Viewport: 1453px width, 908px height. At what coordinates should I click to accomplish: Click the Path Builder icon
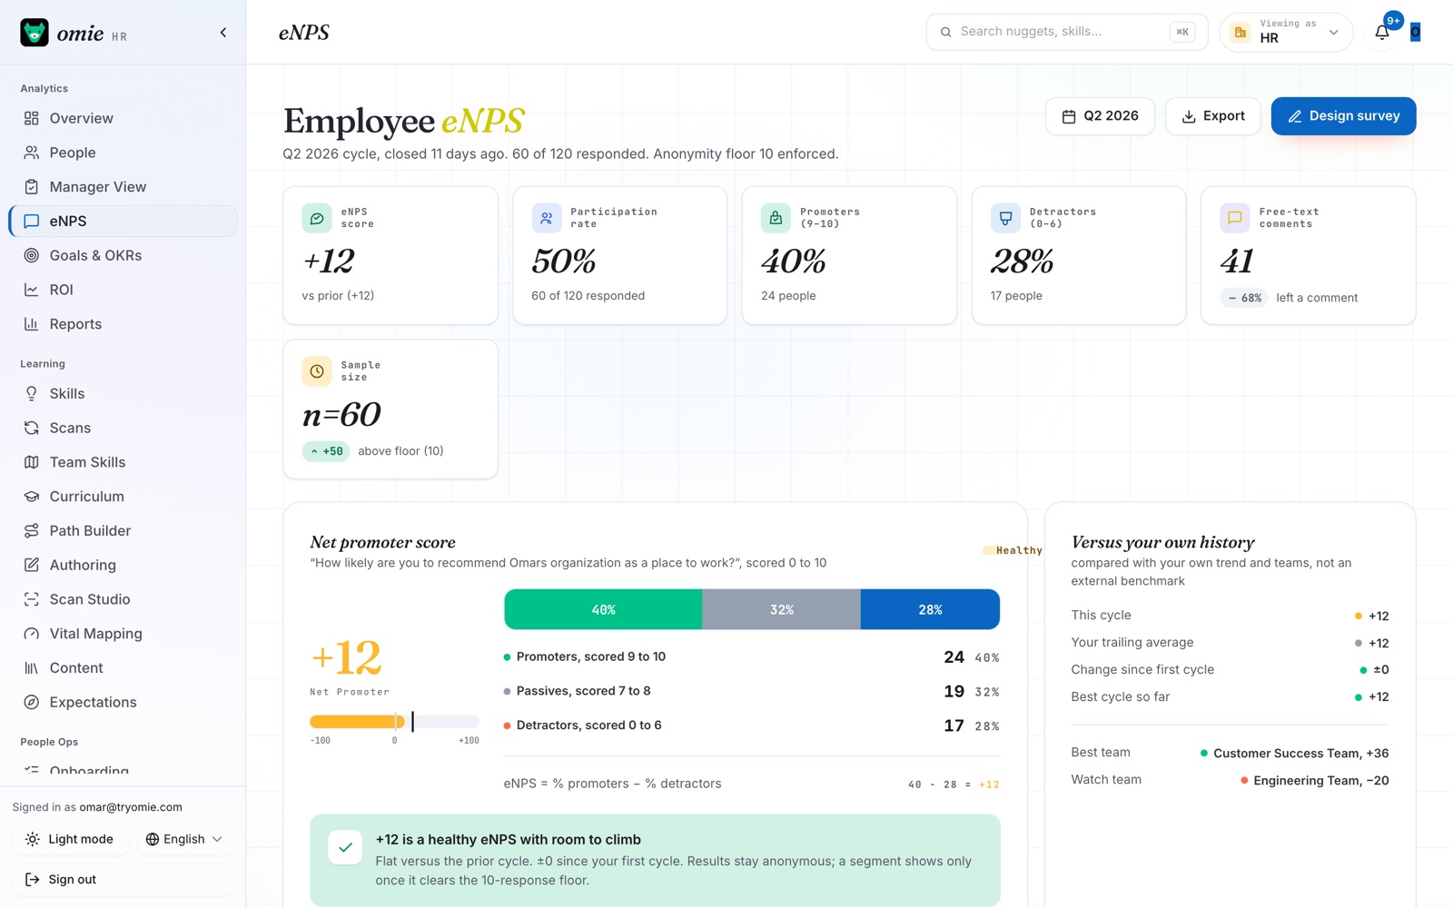[x=32, y=530]
